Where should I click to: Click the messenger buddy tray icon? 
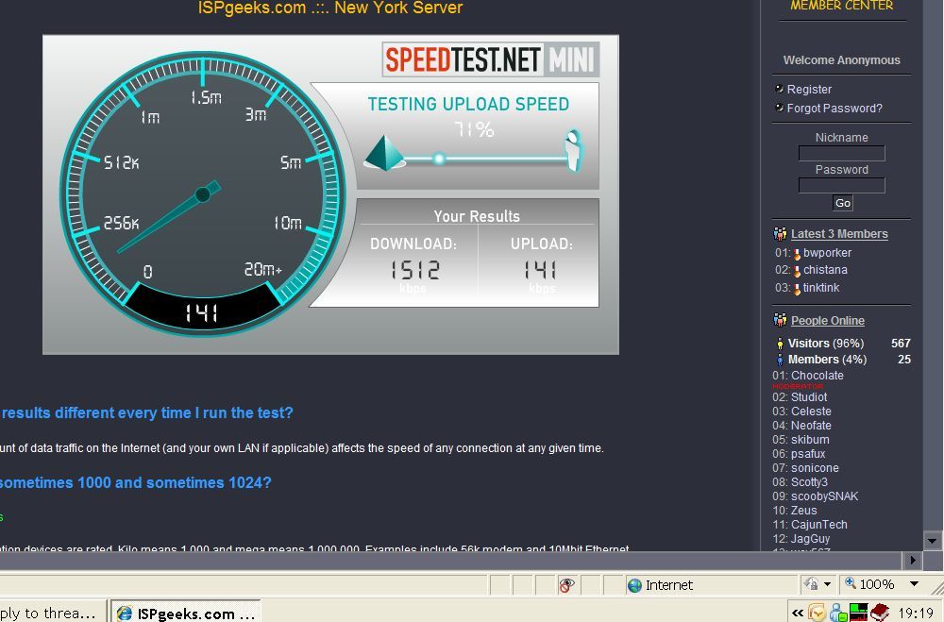(838, 613)
